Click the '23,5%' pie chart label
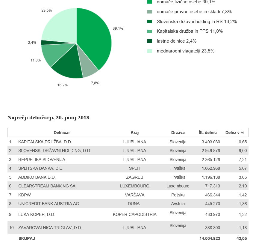 click(46, 10)
